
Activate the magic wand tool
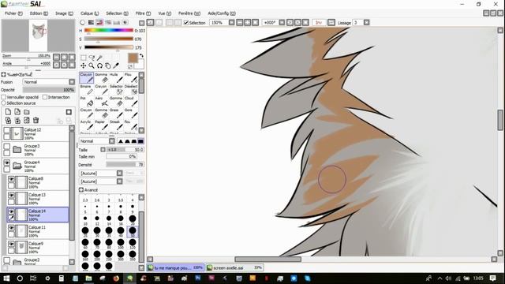(x=100, y=58)
